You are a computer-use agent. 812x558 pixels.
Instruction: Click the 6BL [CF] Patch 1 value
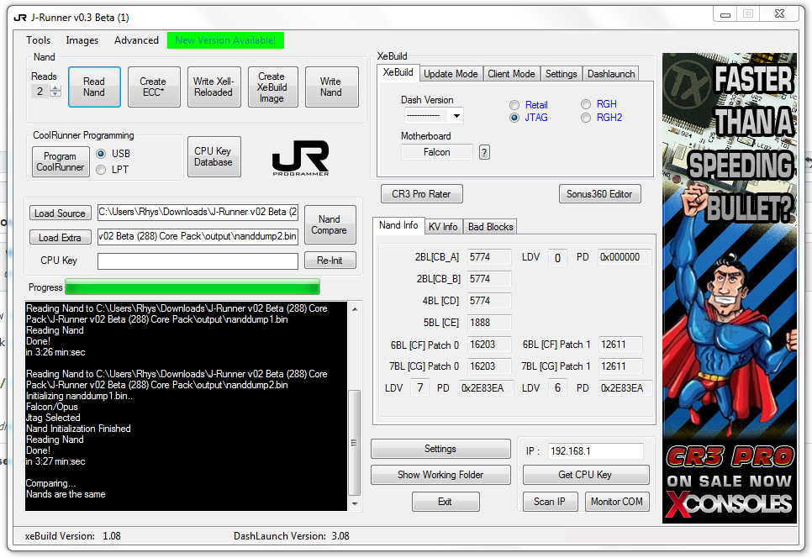click(620, 345)
